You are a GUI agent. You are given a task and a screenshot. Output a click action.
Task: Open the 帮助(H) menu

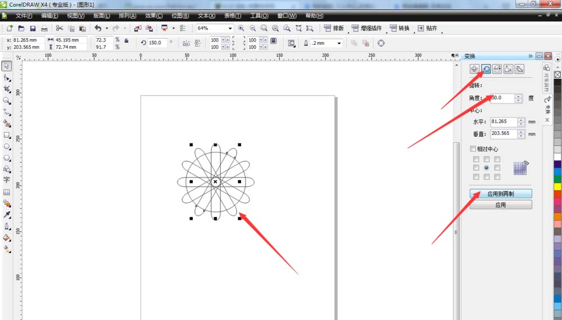314,16
